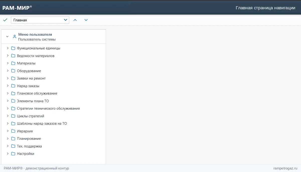Click folder icon beside Наряд-заказы
Image resolution: width=301 pixels, height=172 pixels.
coord(13,86)
